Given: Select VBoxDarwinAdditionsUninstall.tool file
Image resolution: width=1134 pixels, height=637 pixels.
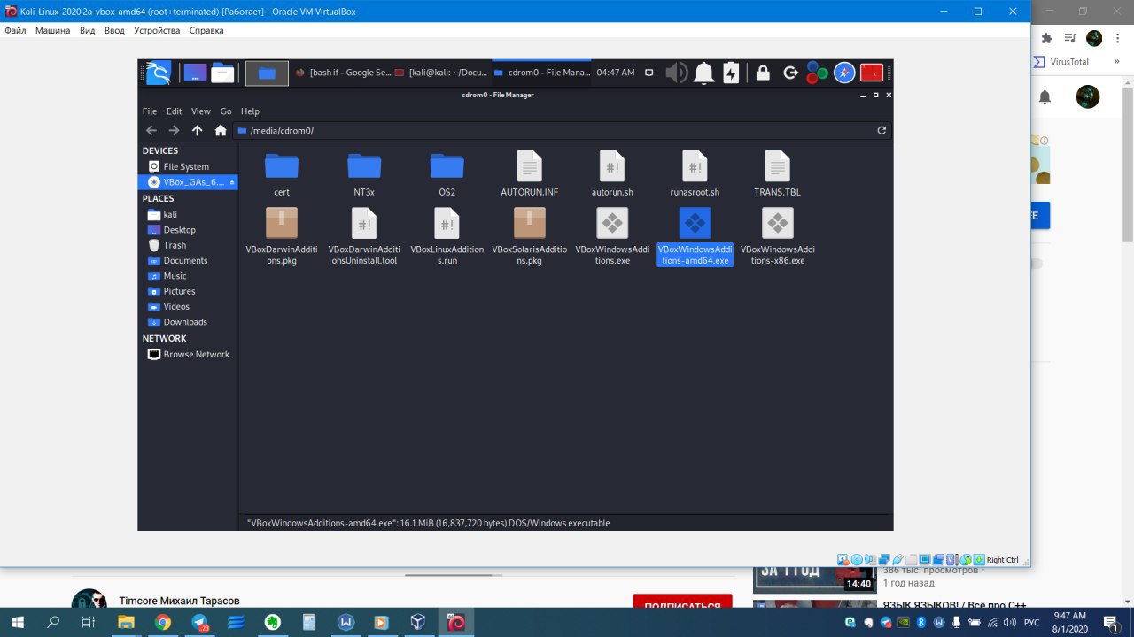Looking at the screenshot, I should [364, 236].
